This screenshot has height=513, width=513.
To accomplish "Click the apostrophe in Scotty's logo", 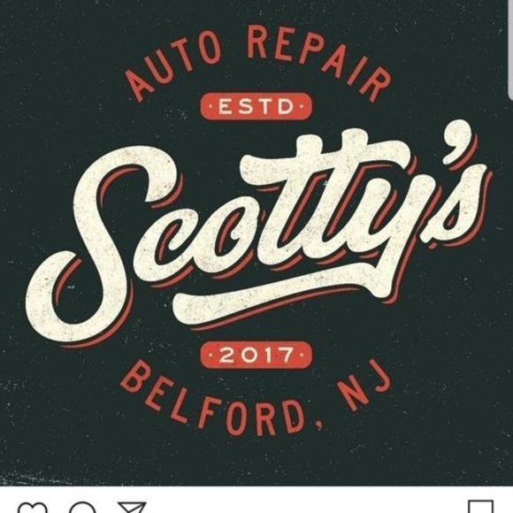I will click(x=456, y=139).
